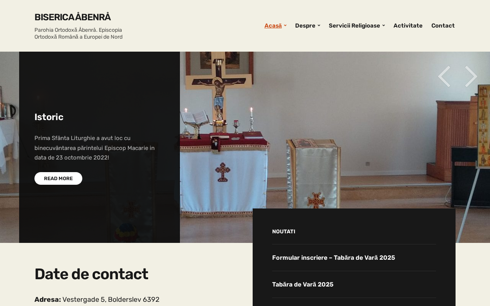Advance slider with right arrow
The width and height of the screenshot is (490, 306).
coord(471,76)
